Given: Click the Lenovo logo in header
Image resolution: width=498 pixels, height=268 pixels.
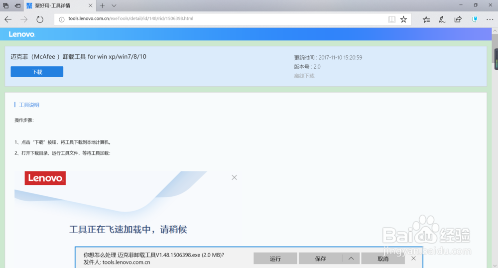Looking at the screenshot, I should [21, 34].
